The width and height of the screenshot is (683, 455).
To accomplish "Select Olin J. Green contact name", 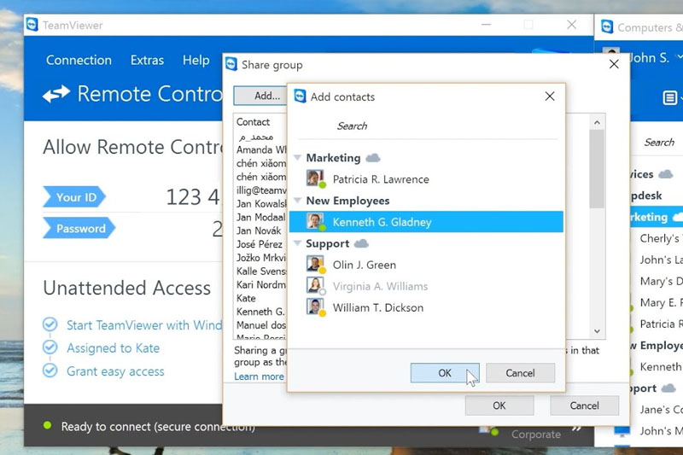I will pos(365,265).
